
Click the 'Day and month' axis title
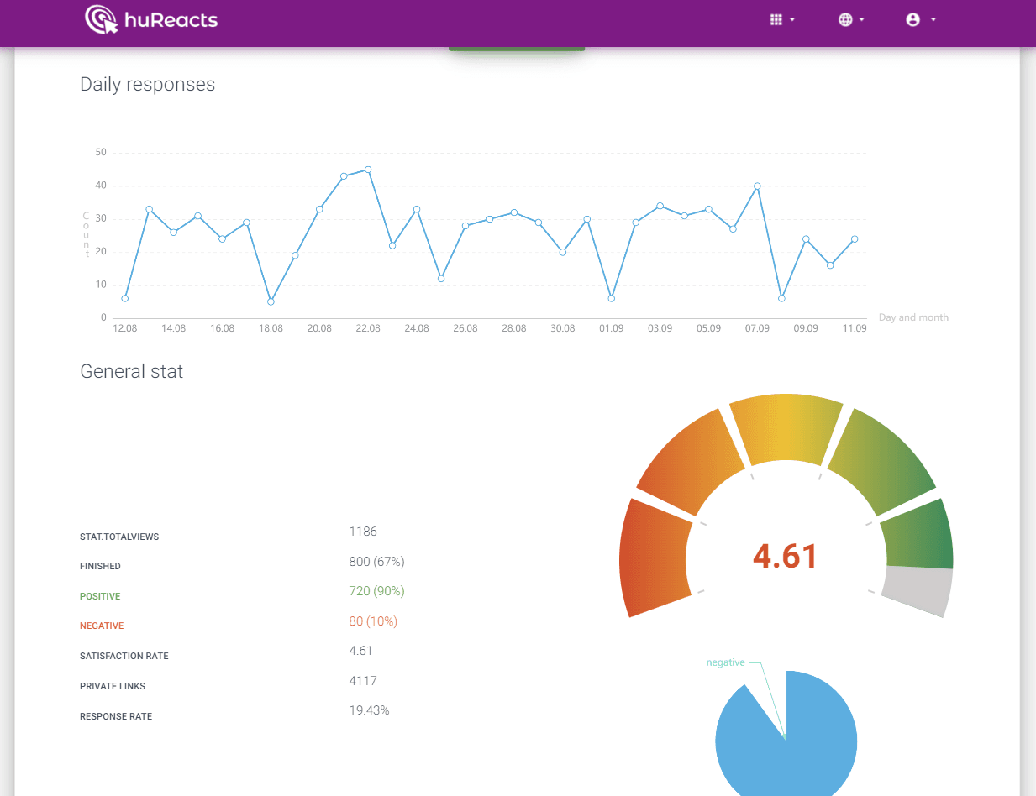point(913,317)
